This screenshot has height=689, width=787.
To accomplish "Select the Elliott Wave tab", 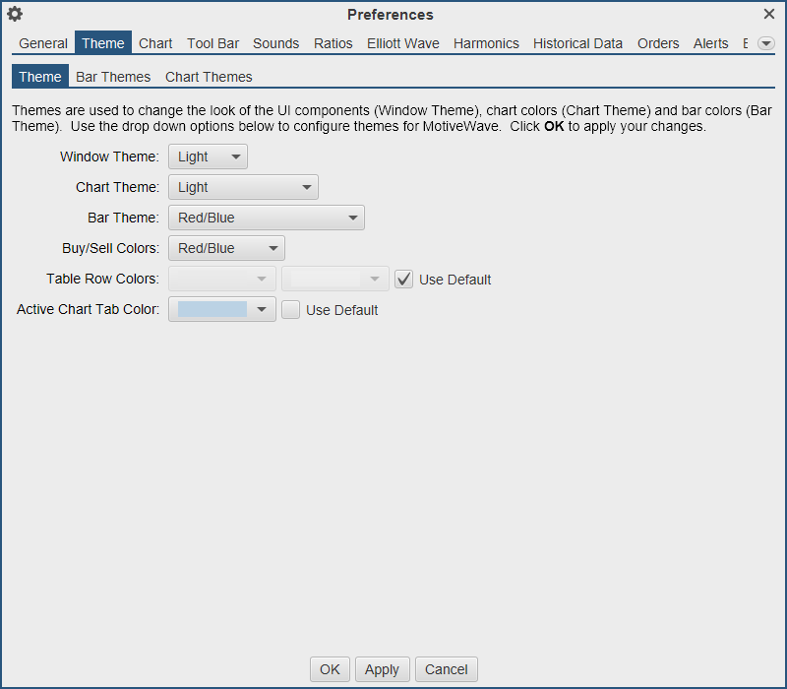I will click(x=403, y=43).
